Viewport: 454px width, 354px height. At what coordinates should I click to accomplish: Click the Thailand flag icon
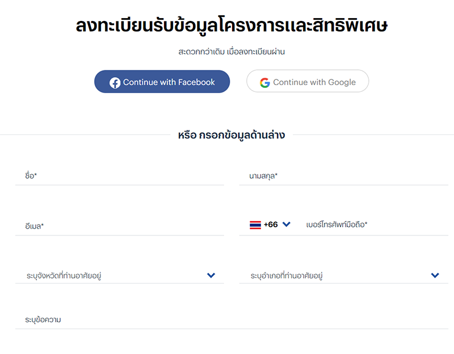point(255,225)
